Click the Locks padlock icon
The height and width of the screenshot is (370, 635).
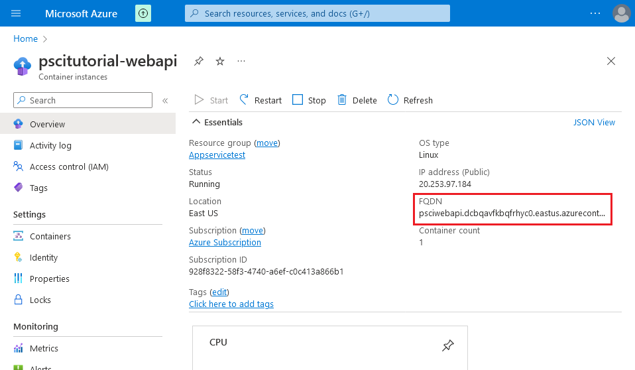[18, 300]
